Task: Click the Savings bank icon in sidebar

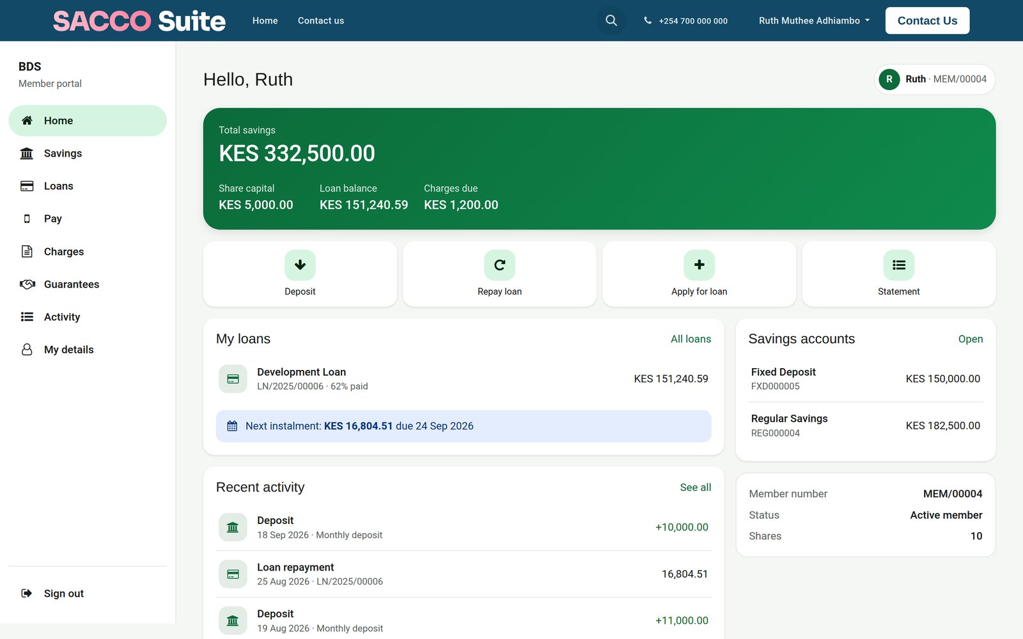Action: coord(27,153)
